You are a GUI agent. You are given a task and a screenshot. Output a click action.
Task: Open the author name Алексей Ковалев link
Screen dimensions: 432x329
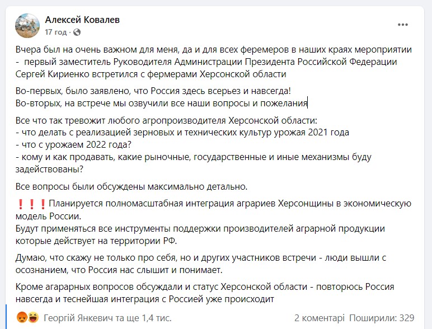82,20
